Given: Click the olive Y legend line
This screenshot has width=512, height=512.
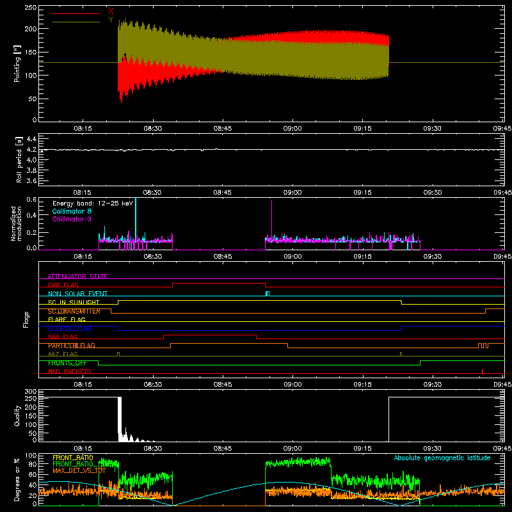Looking at the screenshot, I should tap(76, 22).
